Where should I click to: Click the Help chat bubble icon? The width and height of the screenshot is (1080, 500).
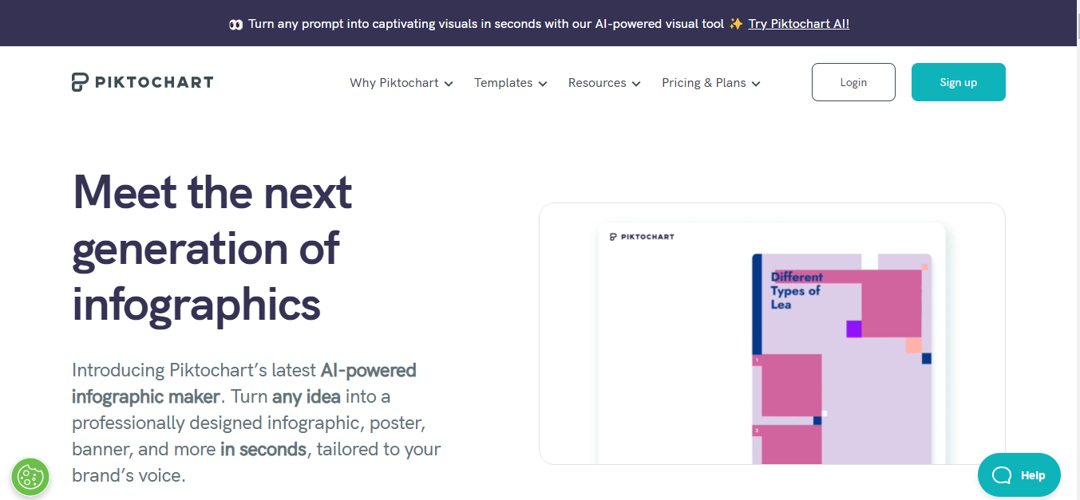pyautogui.click(x=1002, y=475)
